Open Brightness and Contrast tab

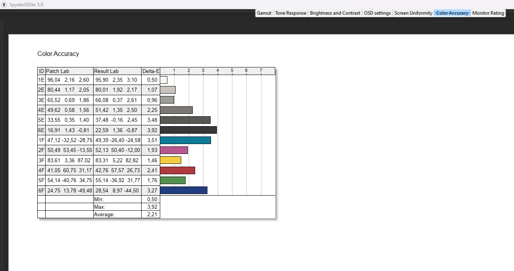pyautogui.click(x=335, y=13)
